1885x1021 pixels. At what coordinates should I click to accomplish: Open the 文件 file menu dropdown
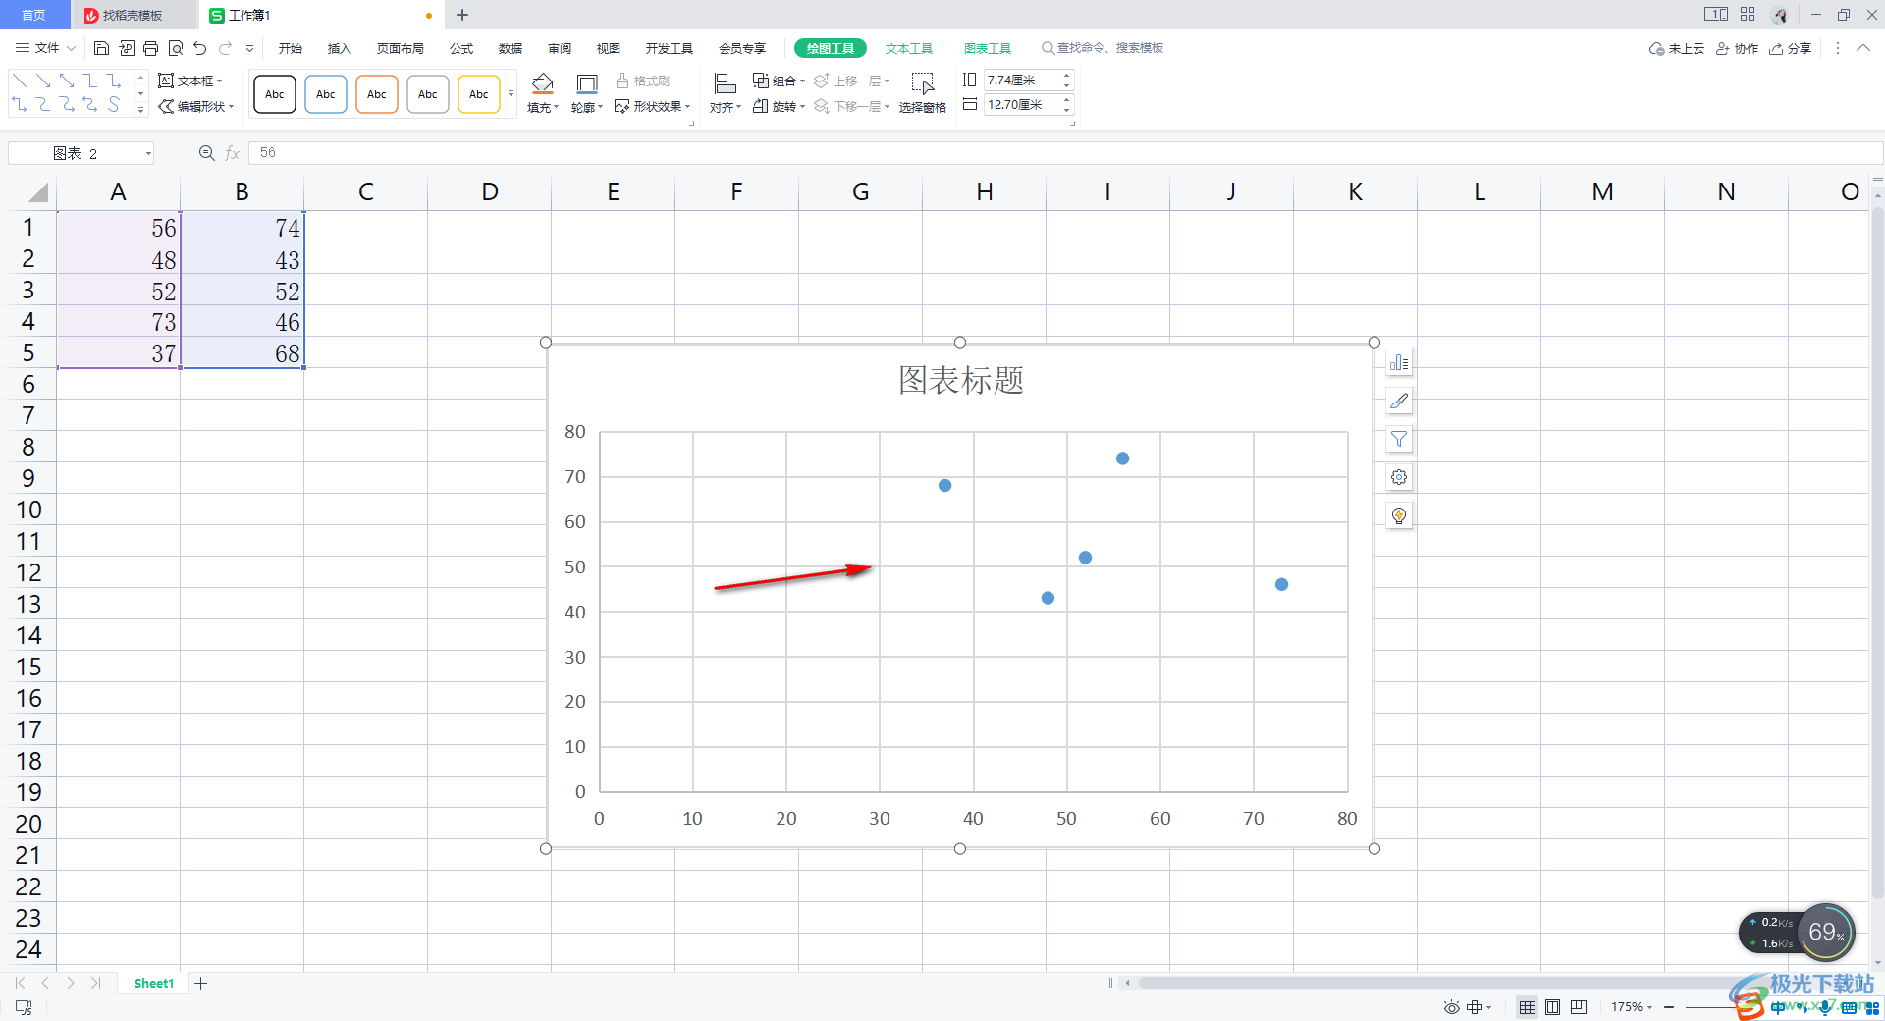click(46, 48)
